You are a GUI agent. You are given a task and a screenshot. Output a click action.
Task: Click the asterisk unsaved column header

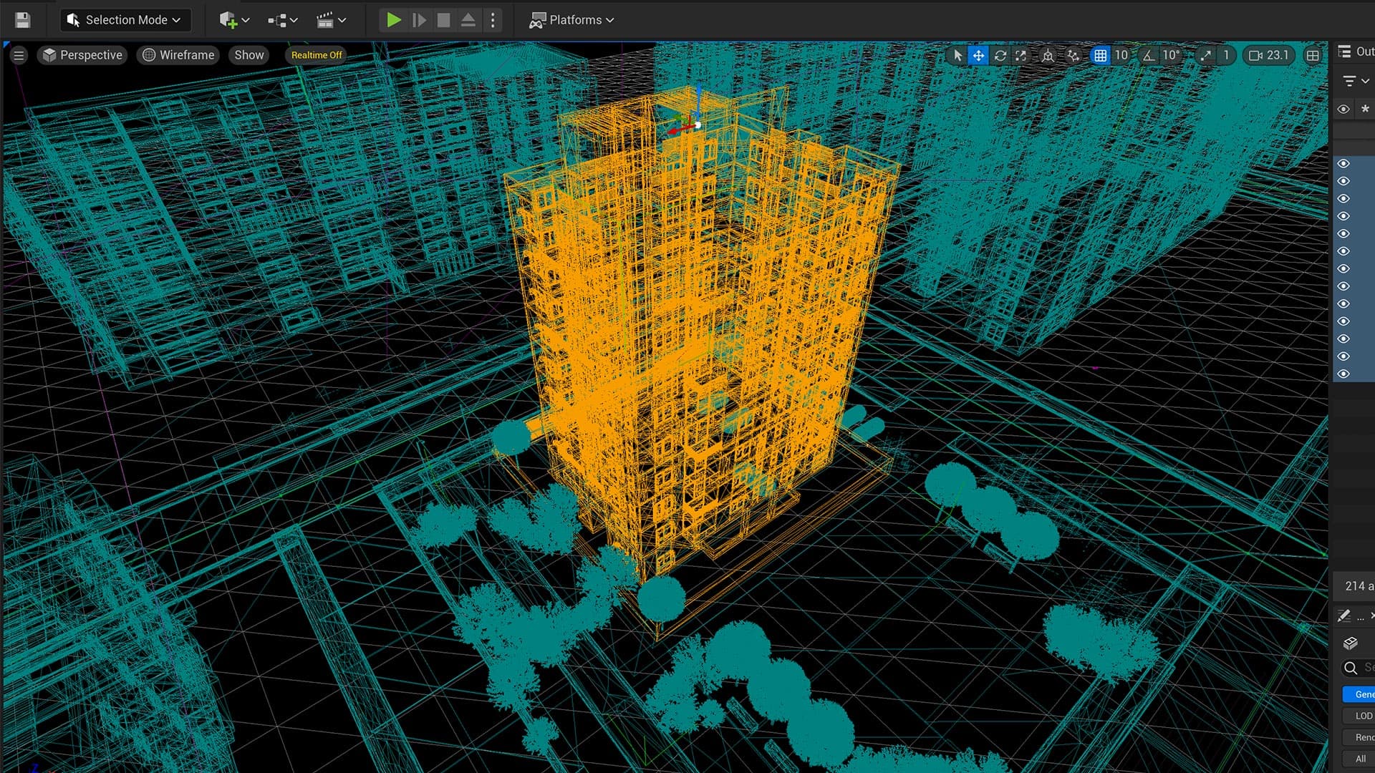(x=1365, y=109)
